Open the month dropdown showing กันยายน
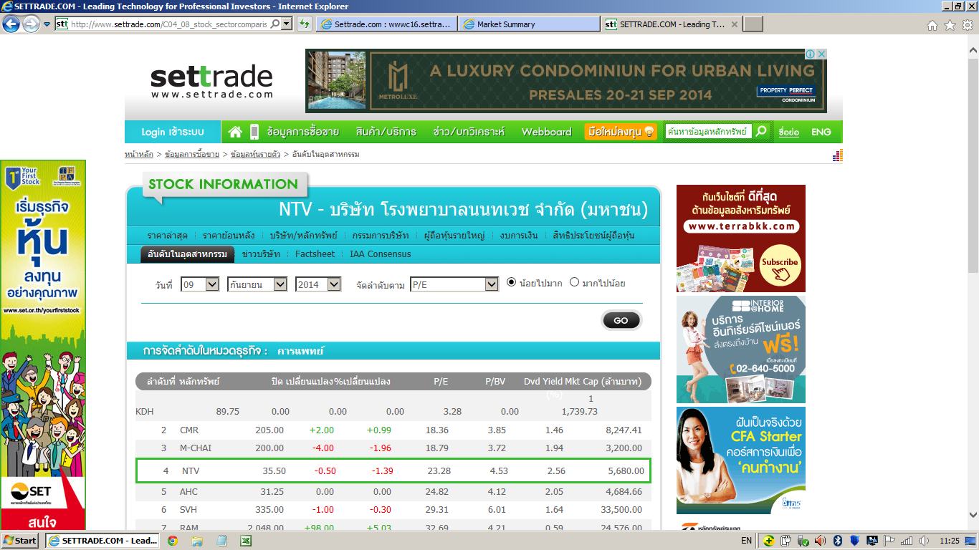Image resolution: width=979 pixels, height=550 pixels. click(257, 284)
